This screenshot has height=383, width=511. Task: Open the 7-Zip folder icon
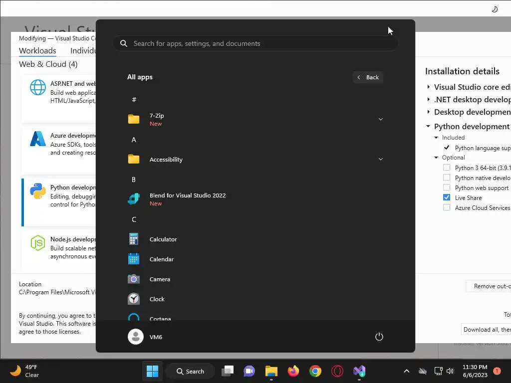click(134, 119)
